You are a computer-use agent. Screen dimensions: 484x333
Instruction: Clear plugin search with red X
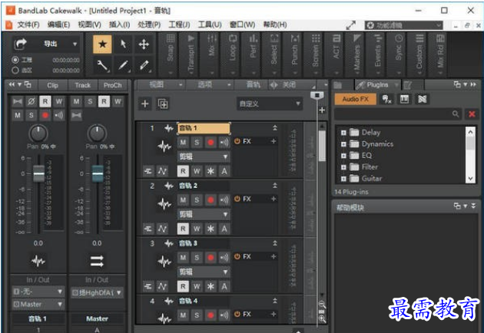point(472,114)
